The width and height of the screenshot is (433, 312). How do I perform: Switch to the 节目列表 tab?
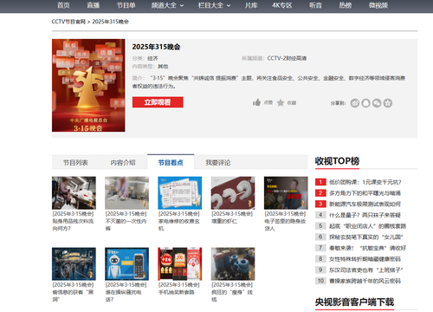tap(75, 163)
